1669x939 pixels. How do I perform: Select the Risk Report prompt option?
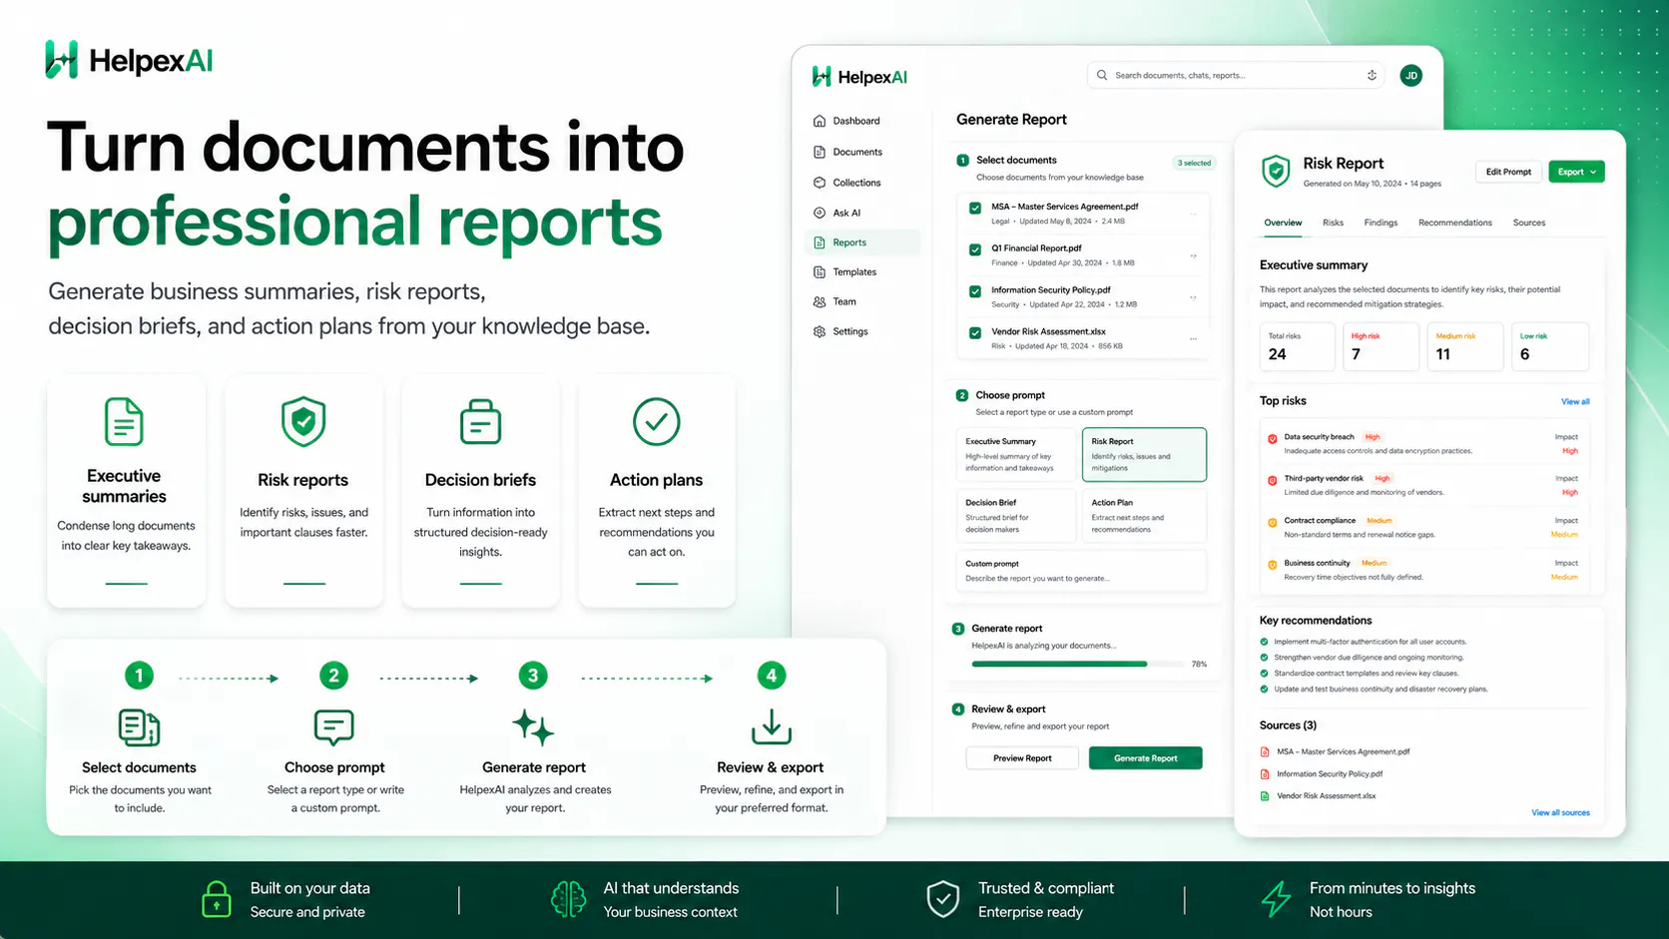click(1144, 455)
